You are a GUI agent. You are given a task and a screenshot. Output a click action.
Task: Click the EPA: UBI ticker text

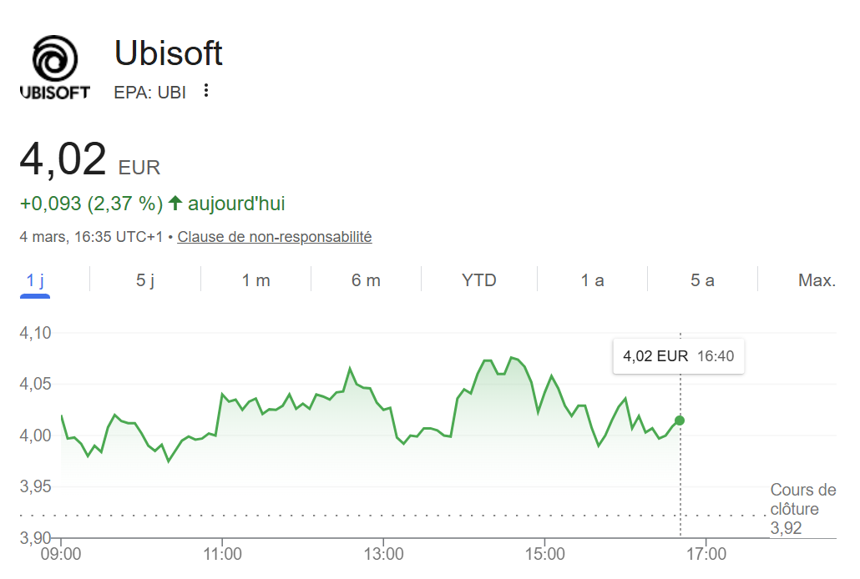150,92
